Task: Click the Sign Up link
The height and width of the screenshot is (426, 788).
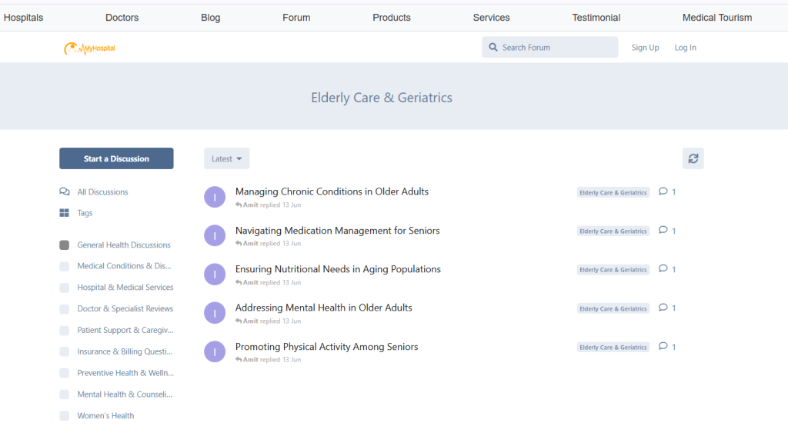Action: pyautogui.click(x=645, y=48)
